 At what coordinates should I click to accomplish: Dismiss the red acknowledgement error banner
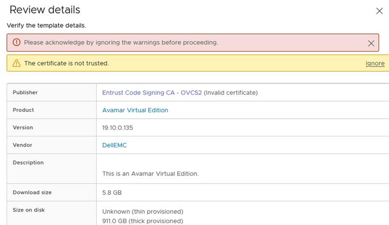pyautogui.click(x=371, y=43)
